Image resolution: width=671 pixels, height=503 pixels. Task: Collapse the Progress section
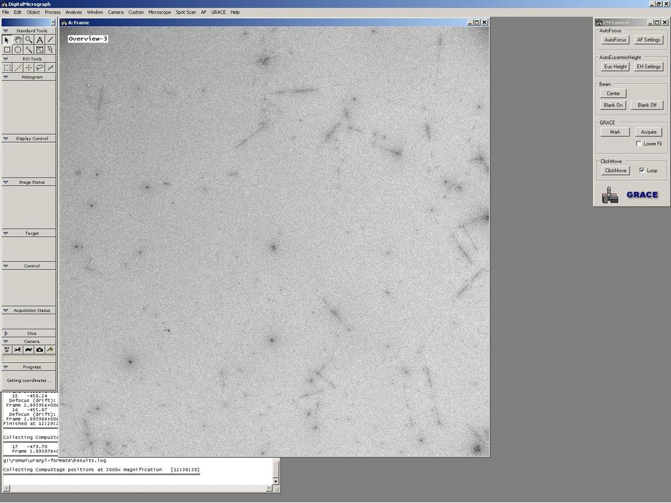[5, 367]
